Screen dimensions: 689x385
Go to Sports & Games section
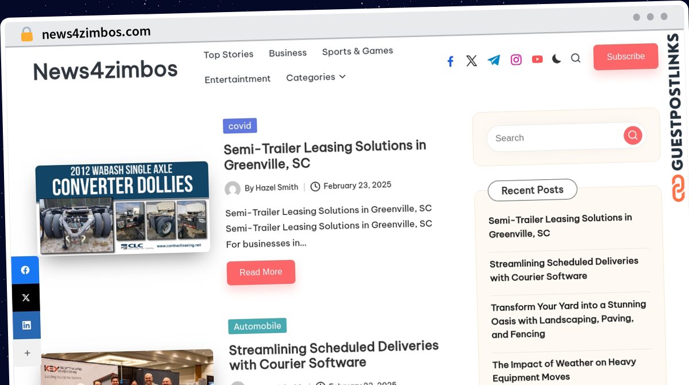click(358, 51)
